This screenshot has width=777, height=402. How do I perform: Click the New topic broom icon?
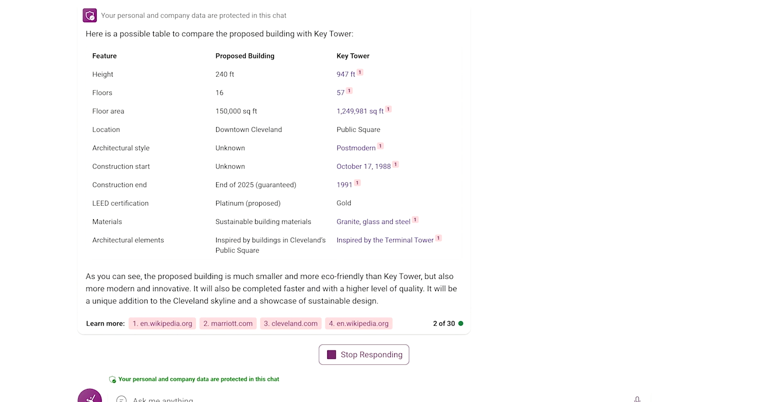pos(90,396)
